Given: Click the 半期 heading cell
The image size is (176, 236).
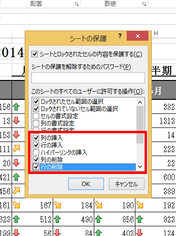Looking at the screenshot, I should 162,71.
